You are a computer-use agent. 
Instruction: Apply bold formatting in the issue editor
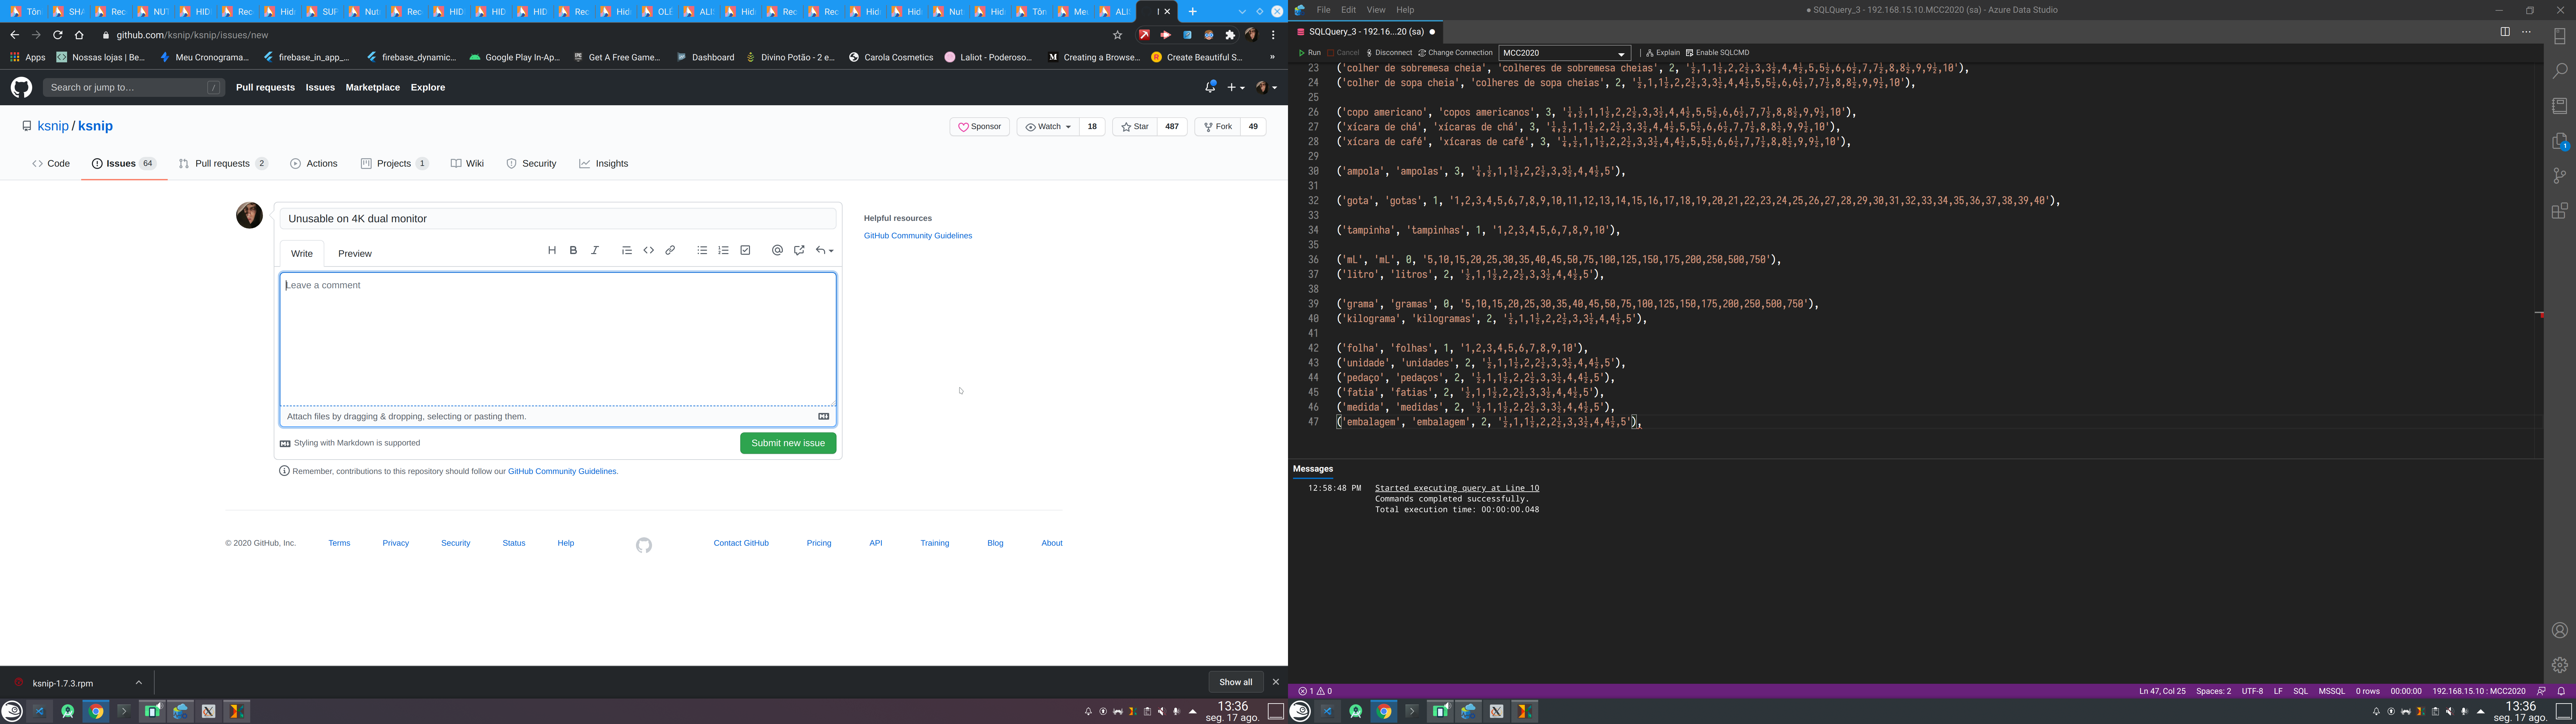point(573,250)
